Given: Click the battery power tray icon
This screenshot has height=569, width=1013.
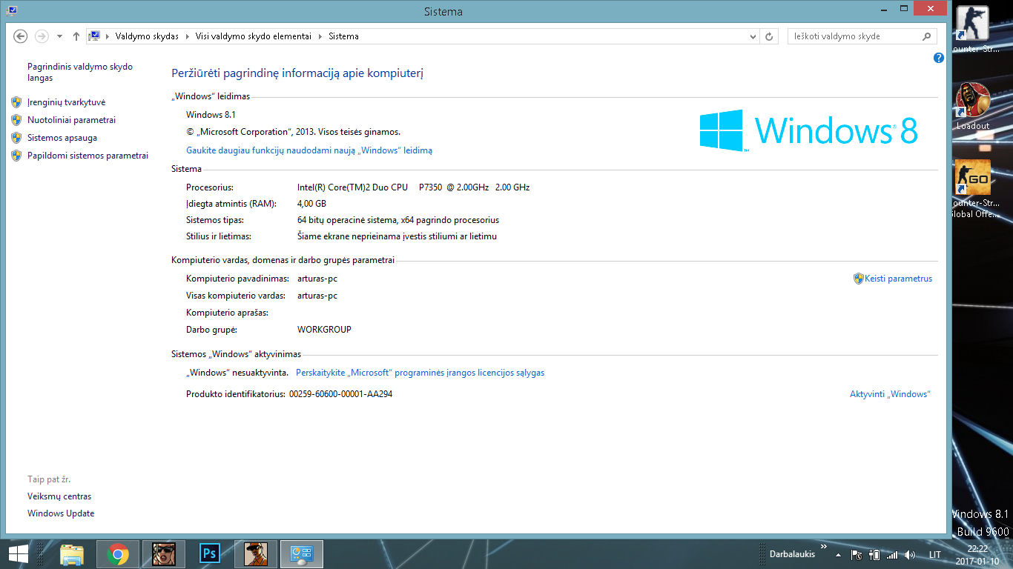Looking at the screenshot, I should pos(874,555).
